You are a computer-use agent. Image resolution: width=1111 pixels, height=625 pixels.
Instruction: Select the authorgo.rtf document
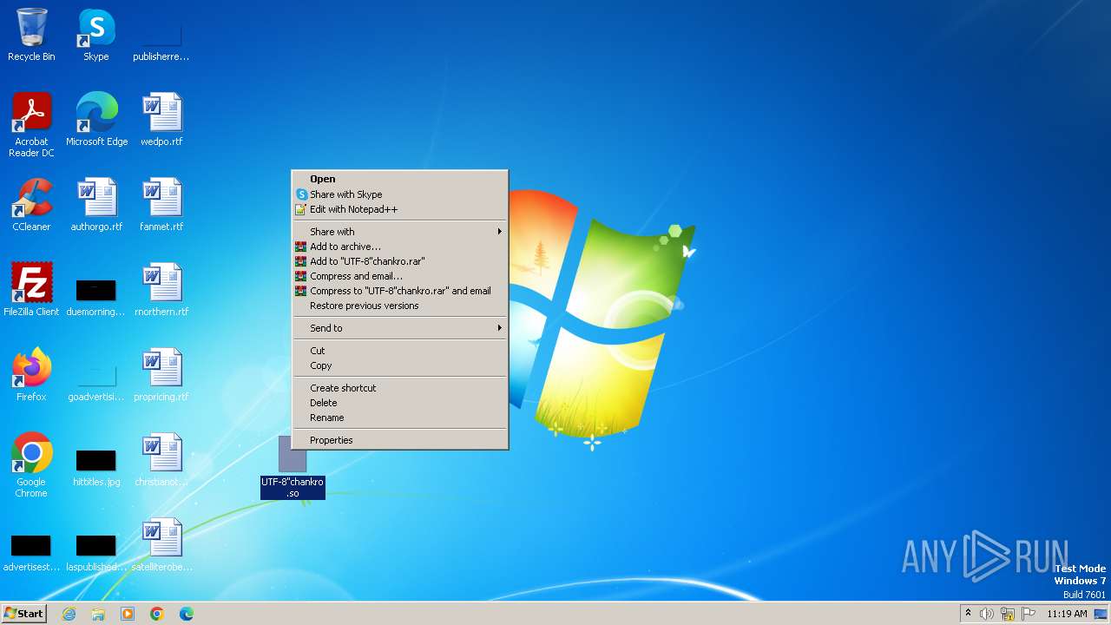(96, 204)
